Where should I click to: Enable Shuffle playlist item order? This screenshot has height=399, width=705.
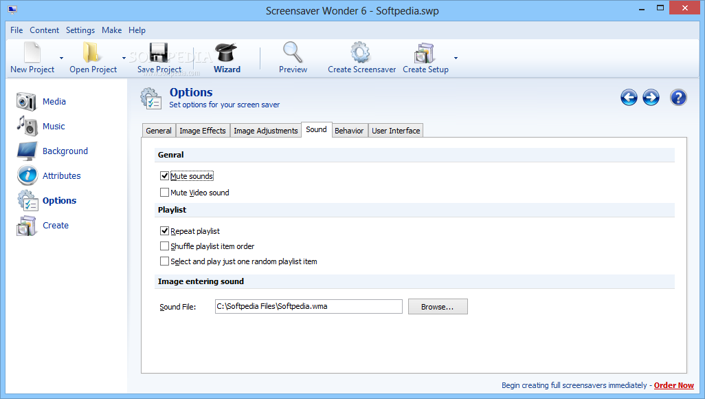pos(164,246)
